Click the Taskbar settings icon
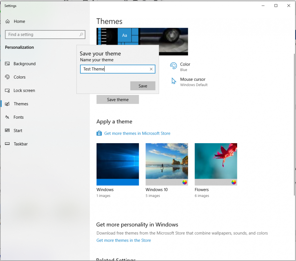This screenshot has width=296, height=261. [x=8, y=144]
